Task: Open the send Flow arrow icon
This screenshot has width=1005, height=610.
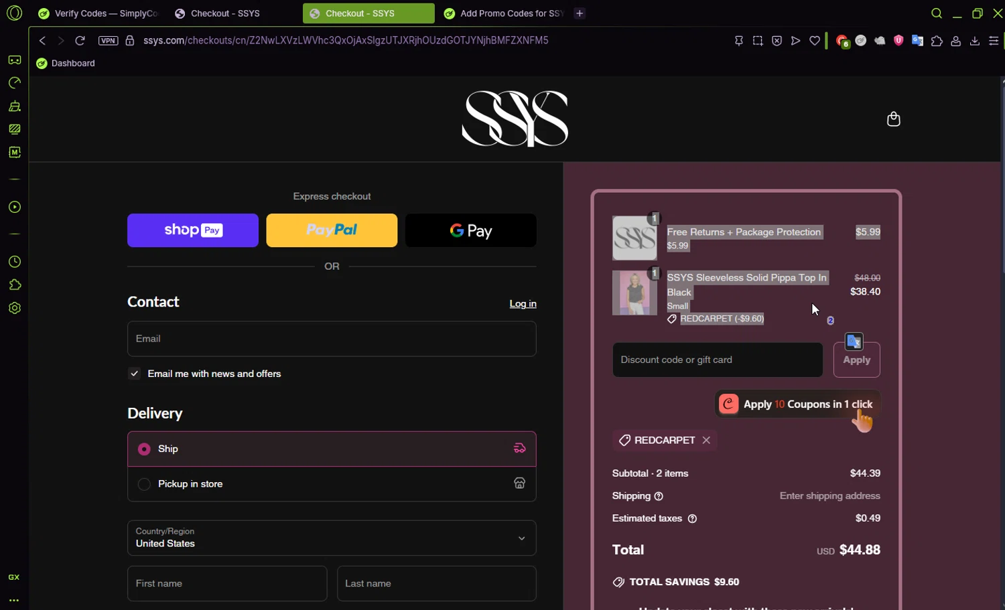Action: 795,41
